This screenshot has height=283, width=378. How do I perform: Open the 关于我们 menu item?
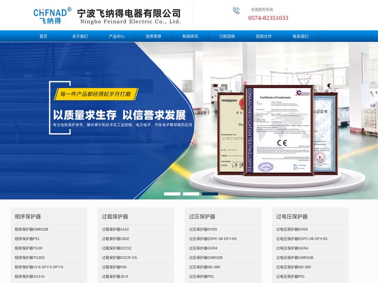(x=80, y=36)
